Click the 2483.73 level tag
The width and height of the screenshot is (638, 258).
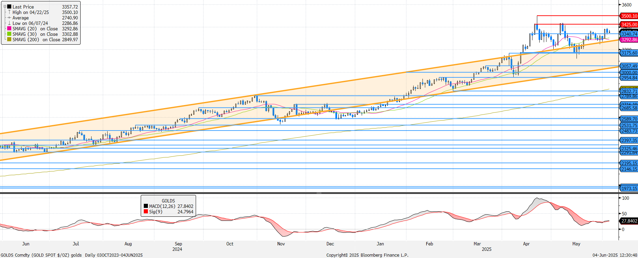pos(628,131)
